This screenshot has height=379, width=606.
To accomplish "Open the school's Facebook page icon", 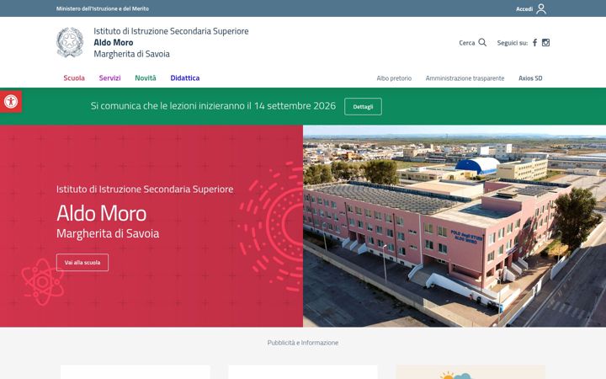I will coord(535,43).
